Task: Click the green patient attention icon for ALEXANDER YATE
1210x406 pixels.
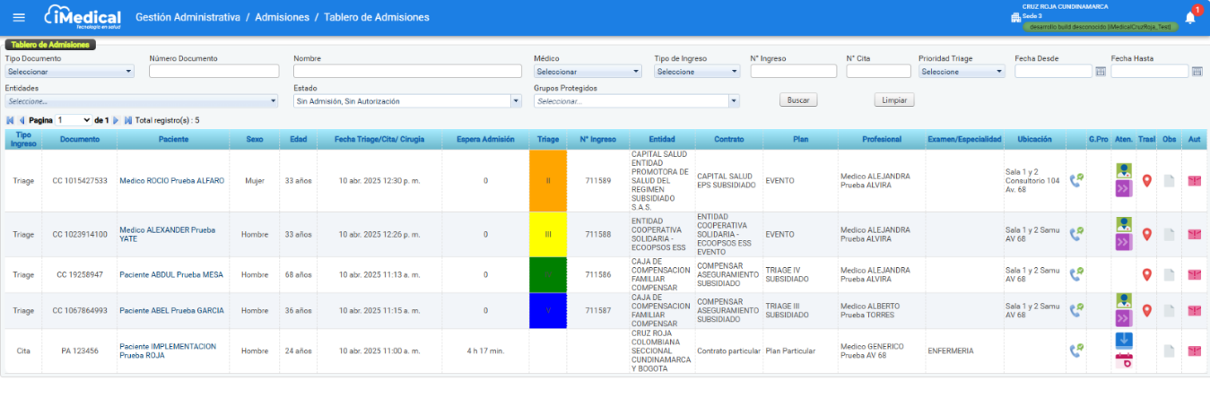Action: coord(1124,225)
